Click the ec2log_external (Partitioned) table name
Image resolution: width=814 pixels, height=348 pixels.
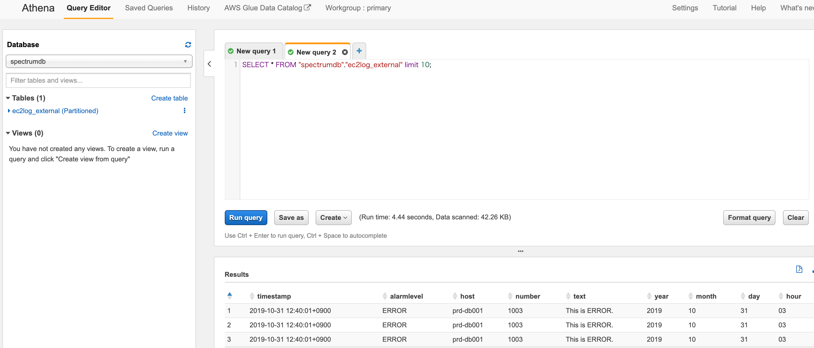pyautogui.click(x=55, y=111)
